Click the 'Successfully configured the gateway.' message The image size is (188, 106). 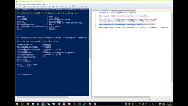[x=59, y=53]
